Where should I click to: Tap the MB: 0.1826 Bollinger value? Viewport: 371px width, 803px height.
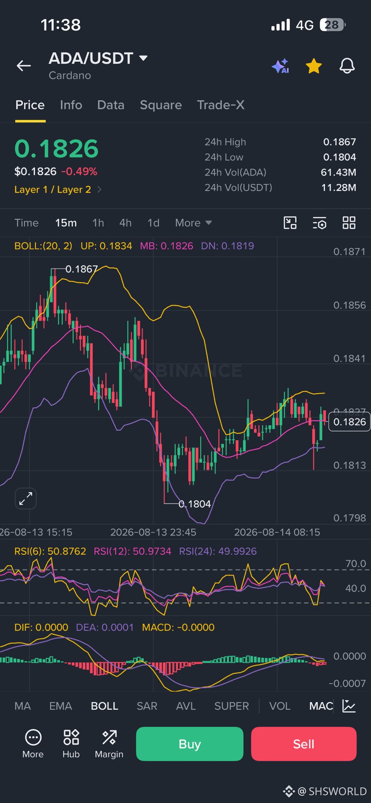coord(167,246)
